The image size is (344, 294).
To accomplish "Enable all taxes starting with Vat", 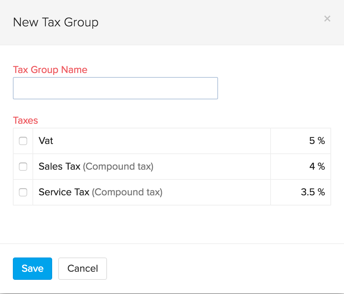I will tap(23, 141).
